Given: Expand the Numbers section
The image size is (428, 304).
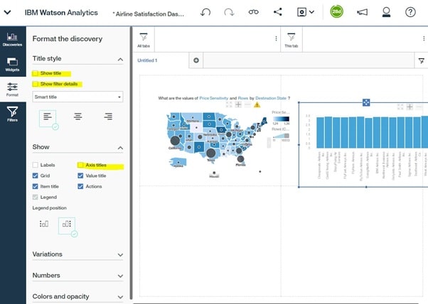Looking at the screenshot, I should click(x=120, y=276).
